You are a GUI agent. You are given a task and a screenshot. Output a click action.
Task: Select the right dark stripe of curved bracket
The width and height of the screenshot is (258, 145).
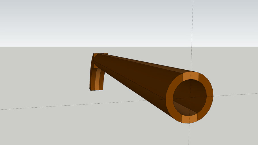[101, 81]
